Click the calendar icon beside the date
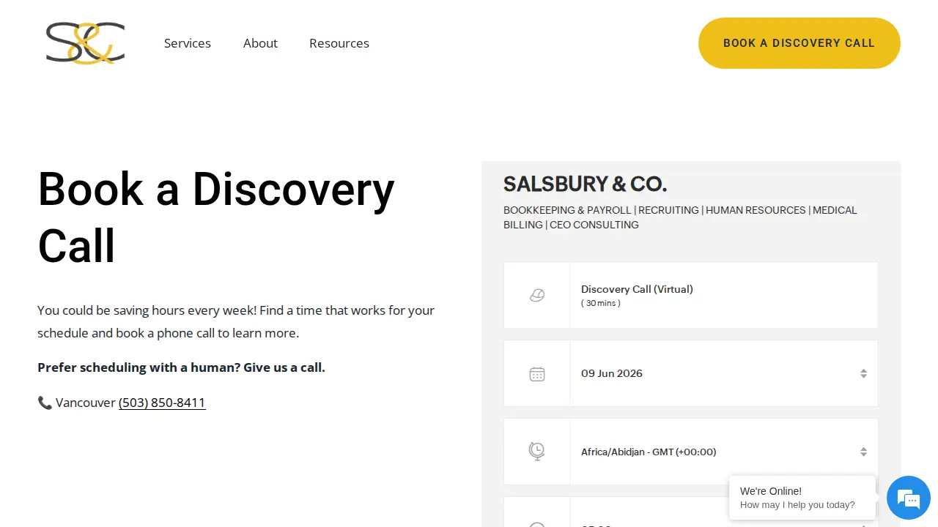This screenshot has width=938, height=527. (x=537, y=374)
